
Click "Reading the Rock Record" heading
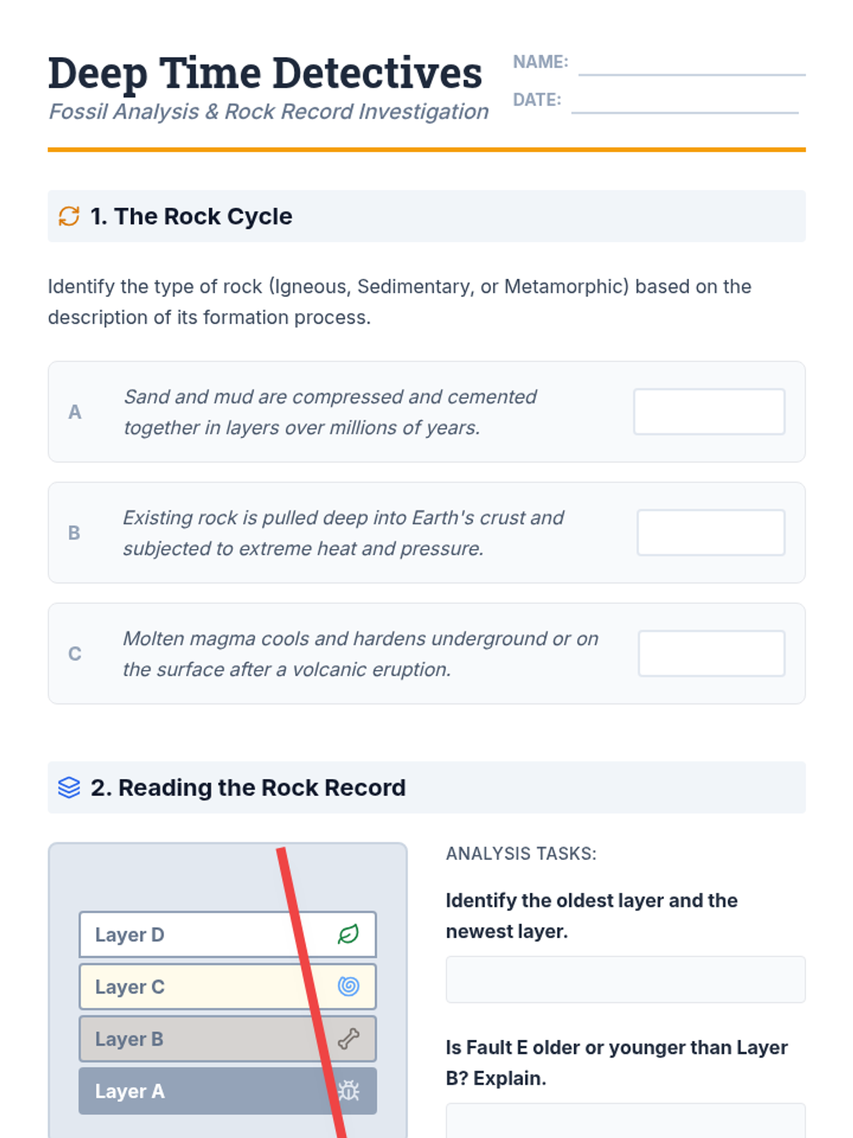pos(248,787)
